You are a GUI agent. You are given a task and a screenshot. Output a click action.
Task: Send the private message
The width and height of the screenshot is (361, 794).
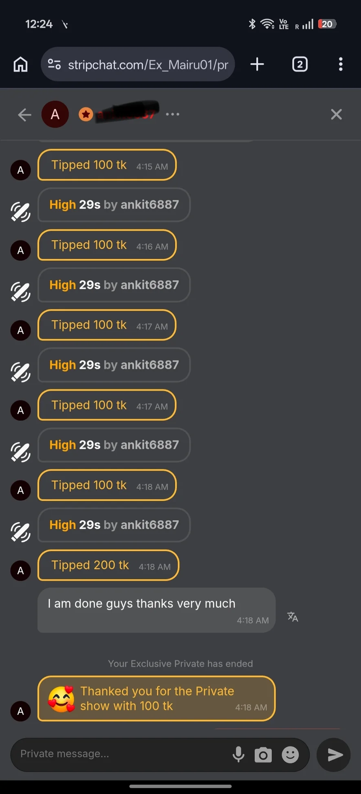[334, 755]
